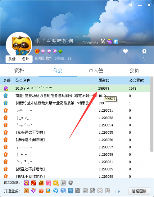154x197 pixels.
Task: Click the gray shield achievement badge
Action: (x=70, y=183)
